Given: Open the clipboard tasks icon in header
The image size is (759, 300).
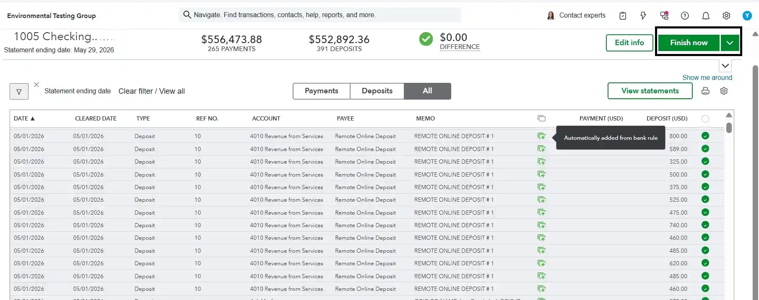Looking at the screenshot, I should [623, 15].
